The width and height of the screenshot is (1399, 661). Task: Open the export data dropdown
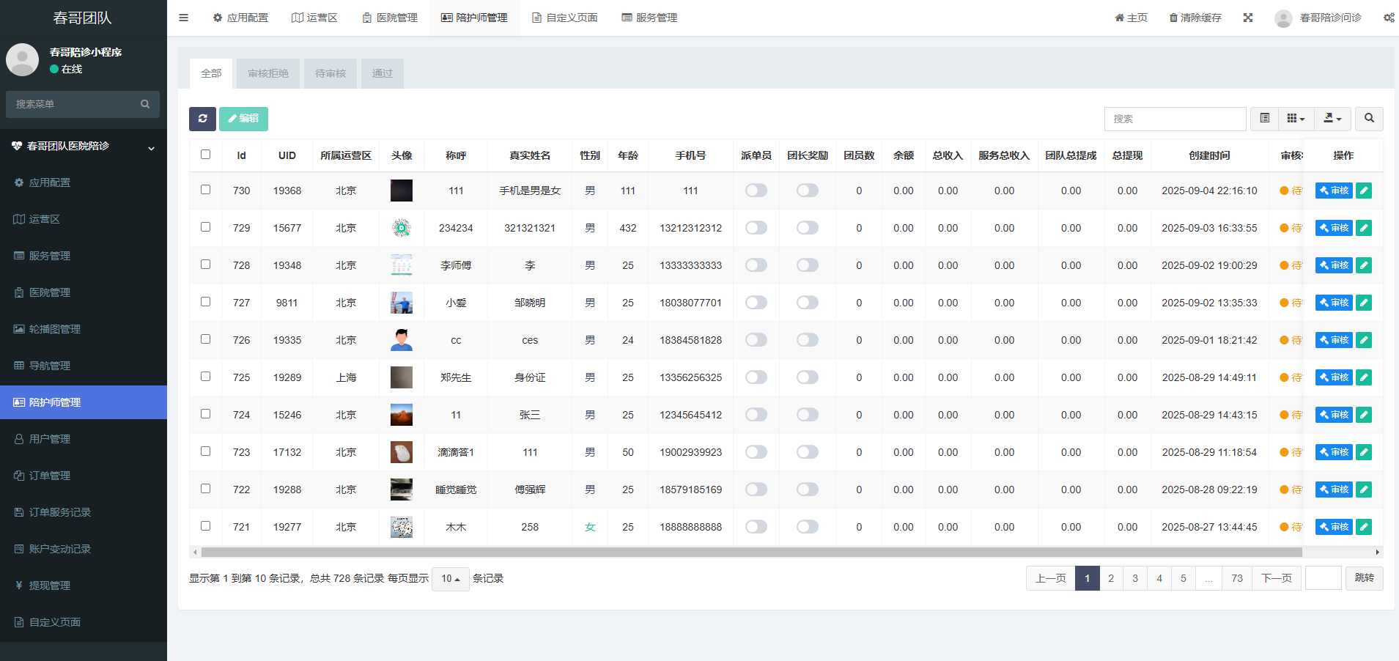click(x=1332, y=119)
